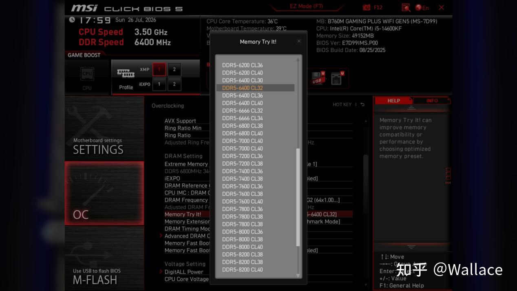
Task: Enable XMP profile 2
Action: pos(174,69)
